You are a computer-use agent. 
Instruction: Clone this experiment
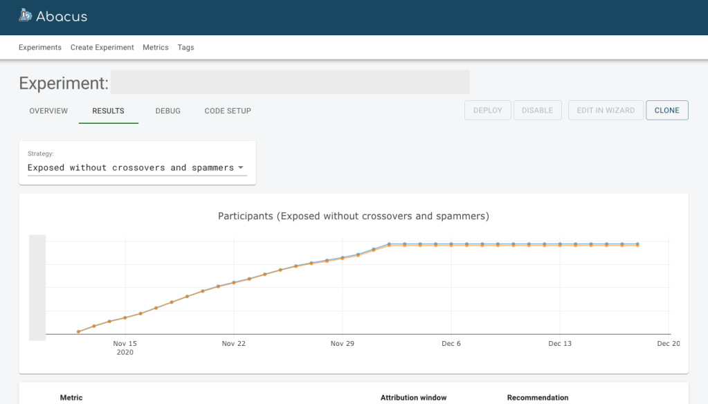[666, 111]
